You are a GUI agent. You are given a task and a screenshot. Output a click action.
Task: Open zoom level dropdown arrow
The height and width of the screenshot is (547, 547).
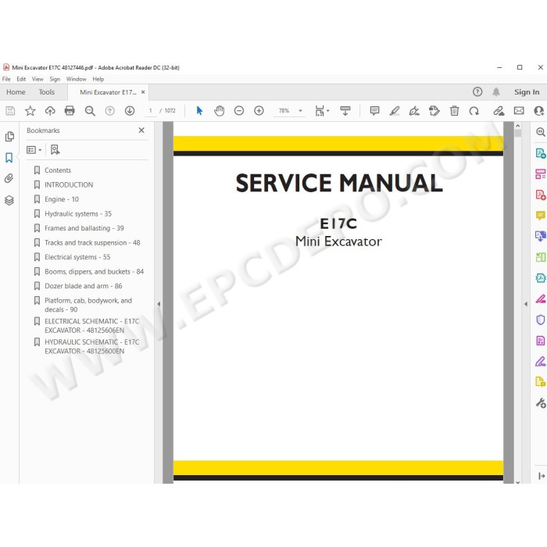coord(300,111)
